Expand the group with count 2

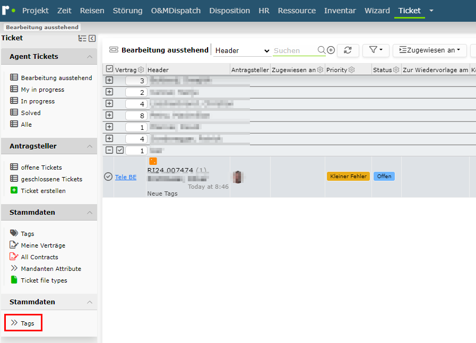click(109, 92)
